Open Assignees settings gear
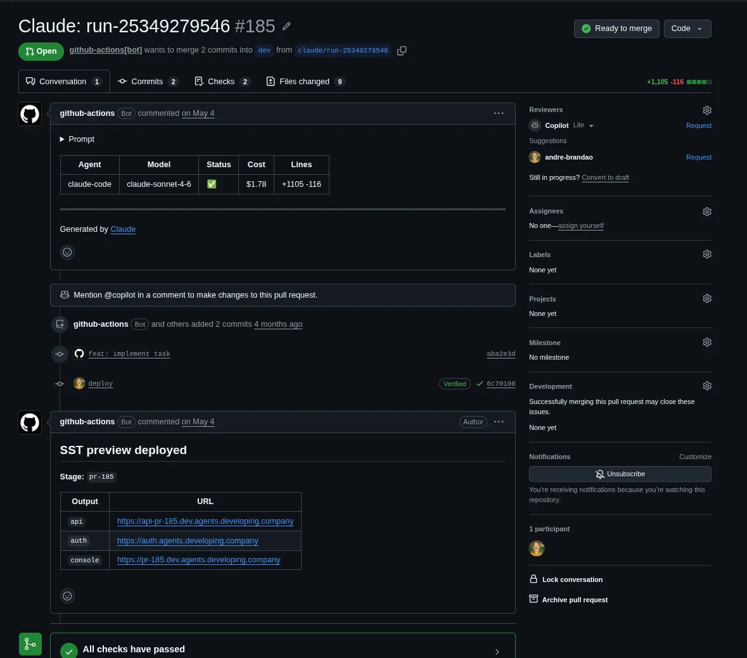The height and width of the screenshot is (658, 747). [707, 212]
